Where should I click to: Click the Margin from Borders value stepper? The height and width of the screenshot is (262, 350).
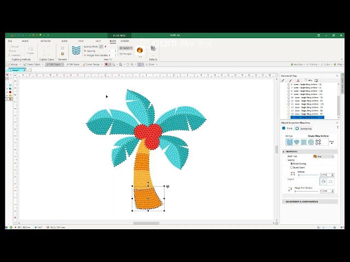[x=327, y=191]
